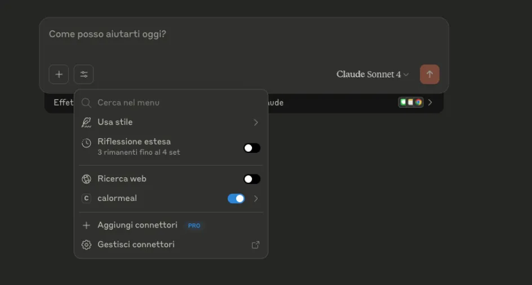Expand the calormeal options chevron
The width and height of the screenshot is (532, 285).
(x=256, y=199)
